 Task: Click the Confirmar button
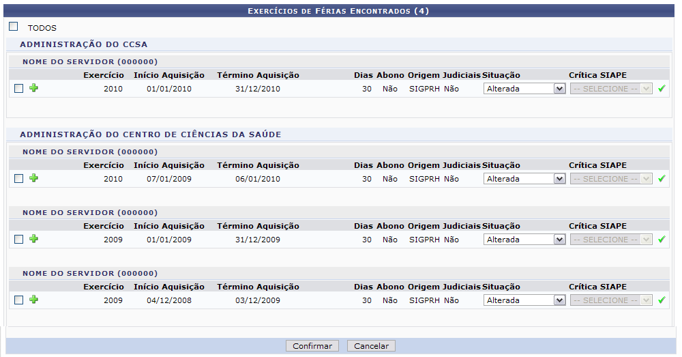pyautogui.click(x=312, y=346)
